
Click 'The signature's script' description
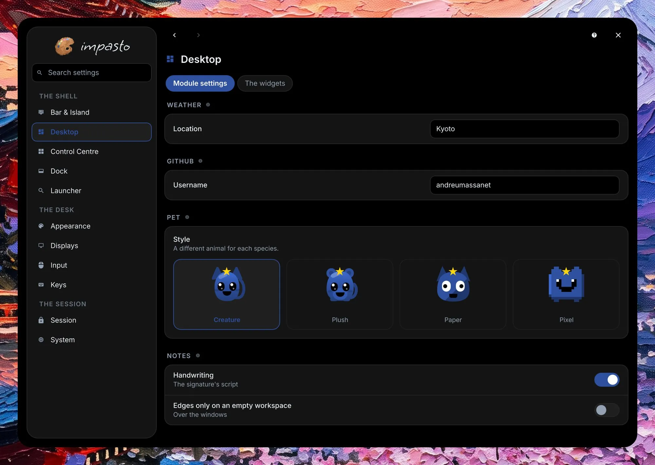206,384
